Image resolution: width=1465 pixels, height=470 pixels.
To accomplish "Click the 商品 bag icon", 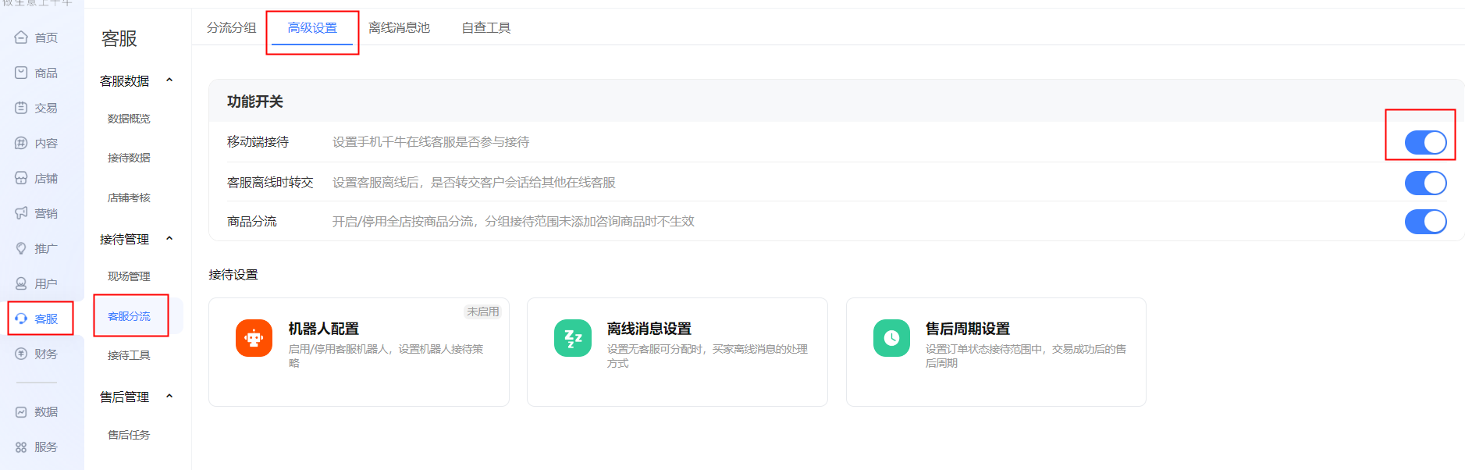I will [x=21, y=73].
